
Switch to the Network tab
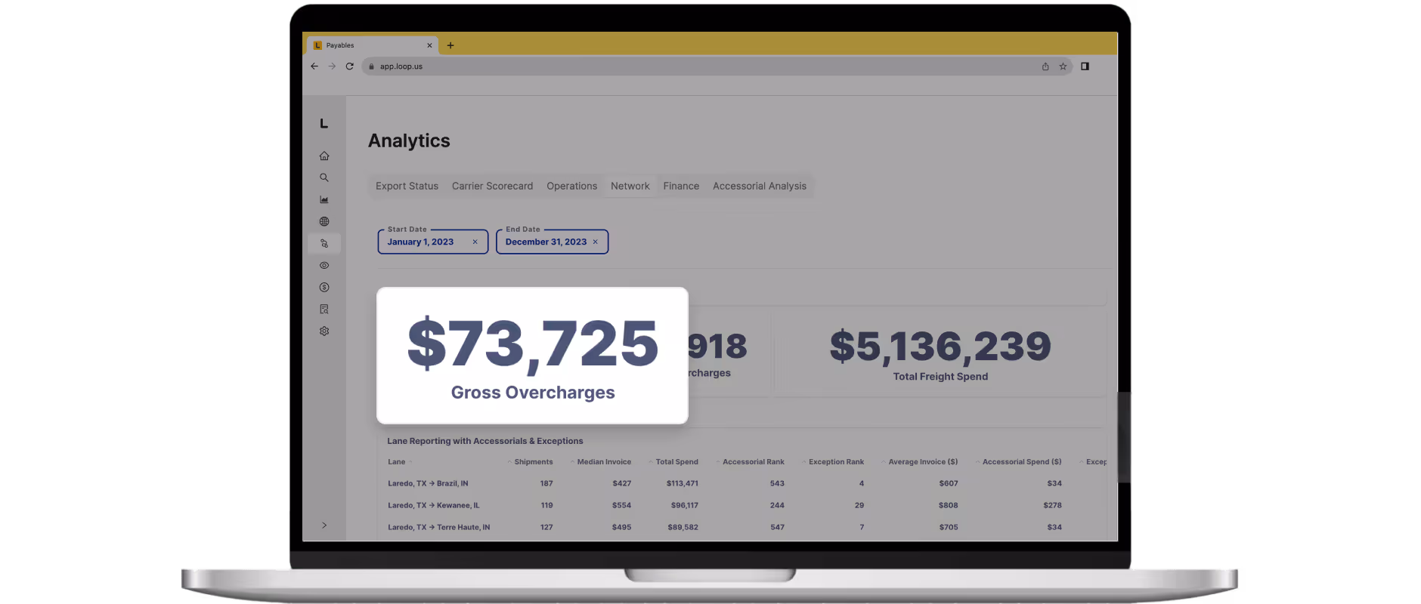630,186
